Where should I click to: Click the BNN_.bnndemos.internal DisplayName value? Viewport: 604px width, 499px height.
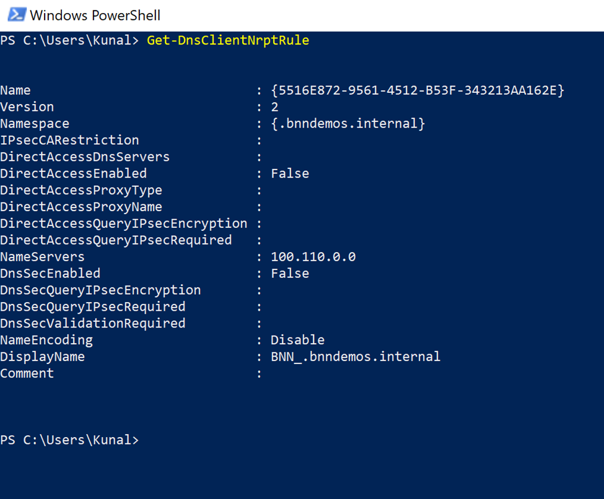(355, 357)
